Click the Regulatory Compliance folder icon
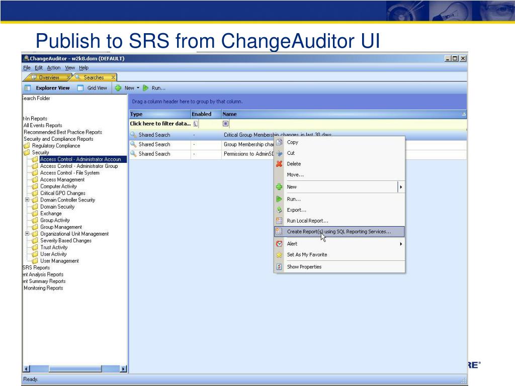 coord(27,146)
